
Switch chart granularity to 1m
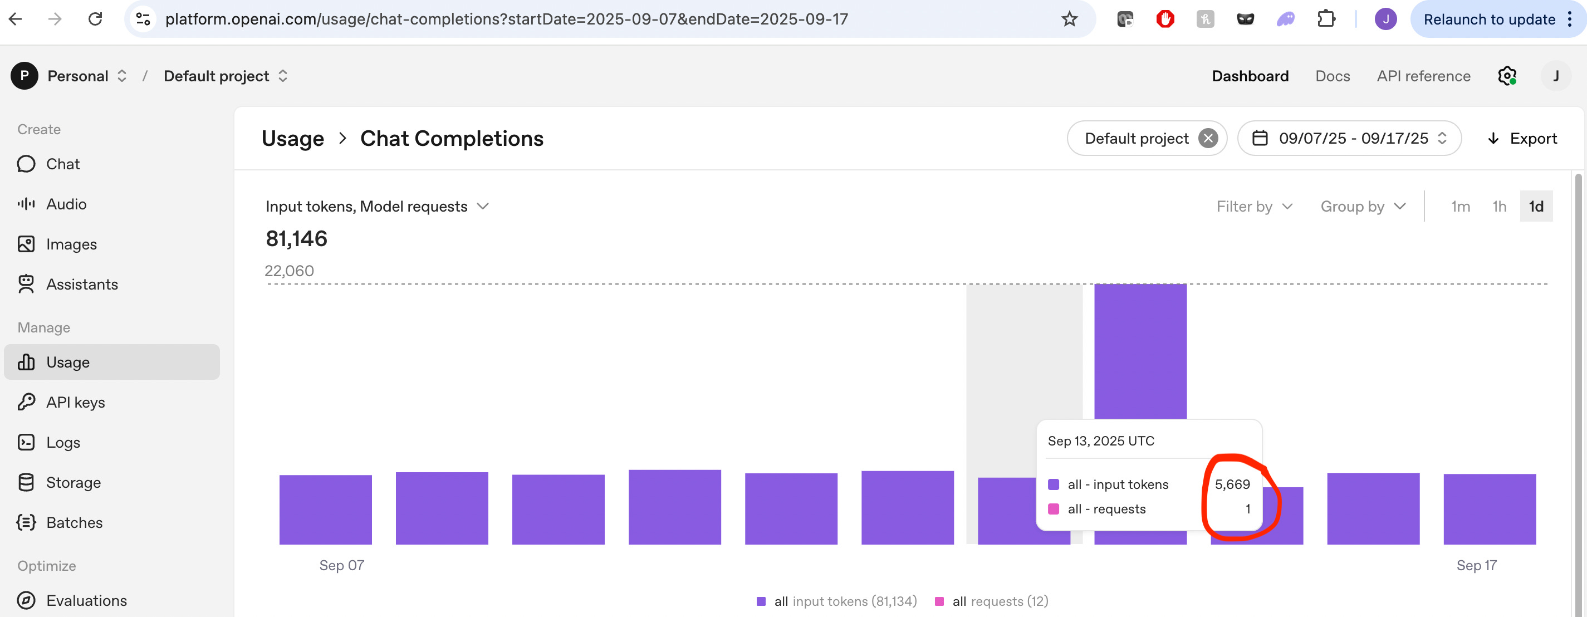(1460, 207)
